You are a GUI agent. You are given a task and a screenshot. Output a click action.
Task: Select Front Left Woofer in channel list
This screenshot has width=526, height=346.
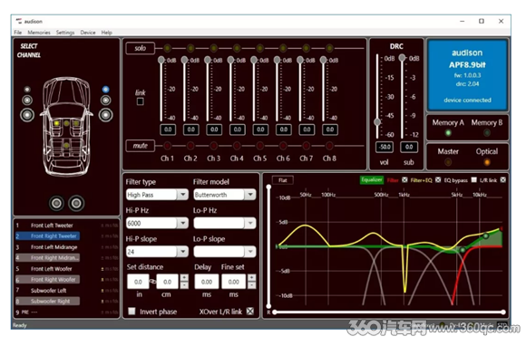pyautogui.click(x=52, y=269)
